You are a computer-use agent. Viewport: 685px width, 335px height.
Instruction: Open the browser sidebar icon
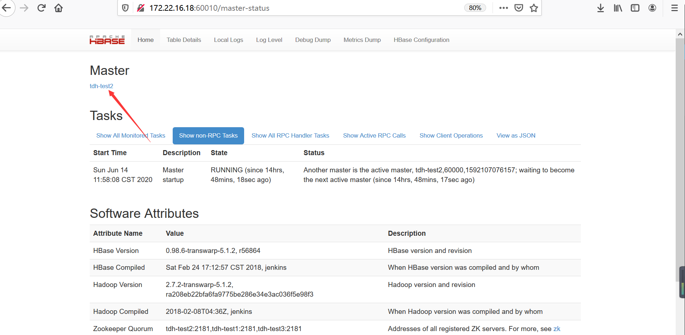(x=635, y=8)
